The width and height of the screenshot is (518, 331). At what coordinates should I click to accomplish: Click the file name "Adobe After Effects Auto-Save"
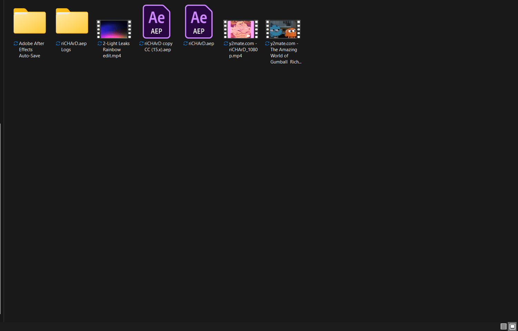pyautogui.click(x=31, y=50)
